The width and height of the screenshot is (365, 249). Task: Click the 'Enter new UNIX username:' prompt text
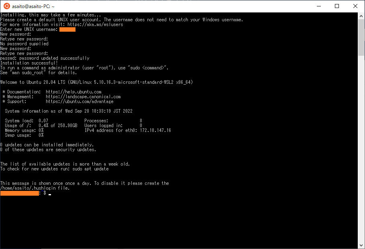click(x=29, y=29)
